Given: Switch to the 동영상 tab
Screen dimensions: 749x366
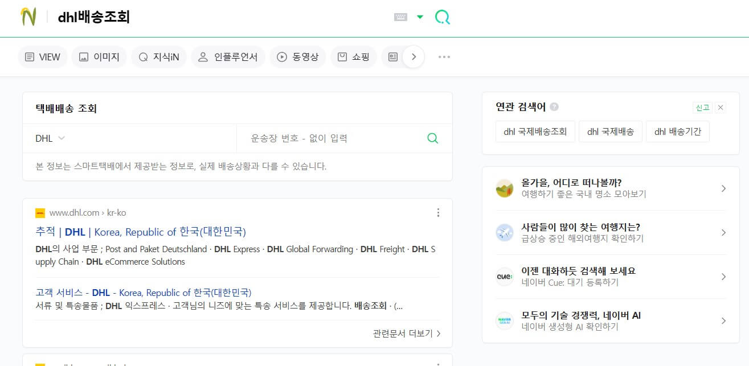Looking at the screenshot, I should pyautogui.click(x=297, y=57).
